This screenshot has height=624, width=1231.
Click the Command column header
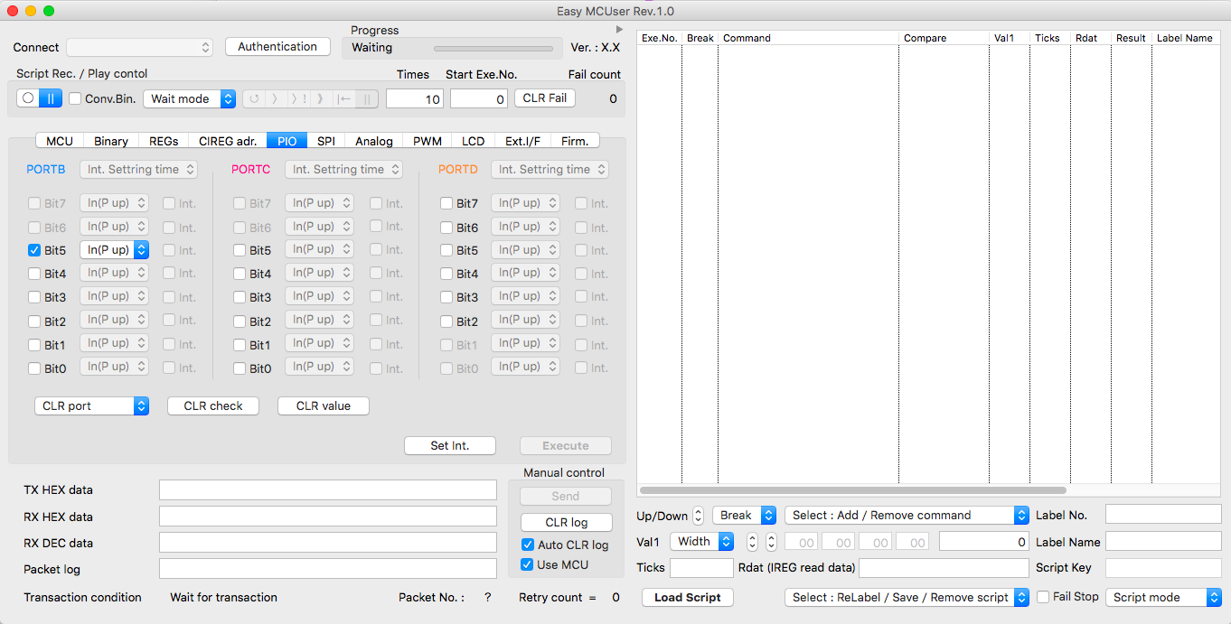click(x=809, y=38)
